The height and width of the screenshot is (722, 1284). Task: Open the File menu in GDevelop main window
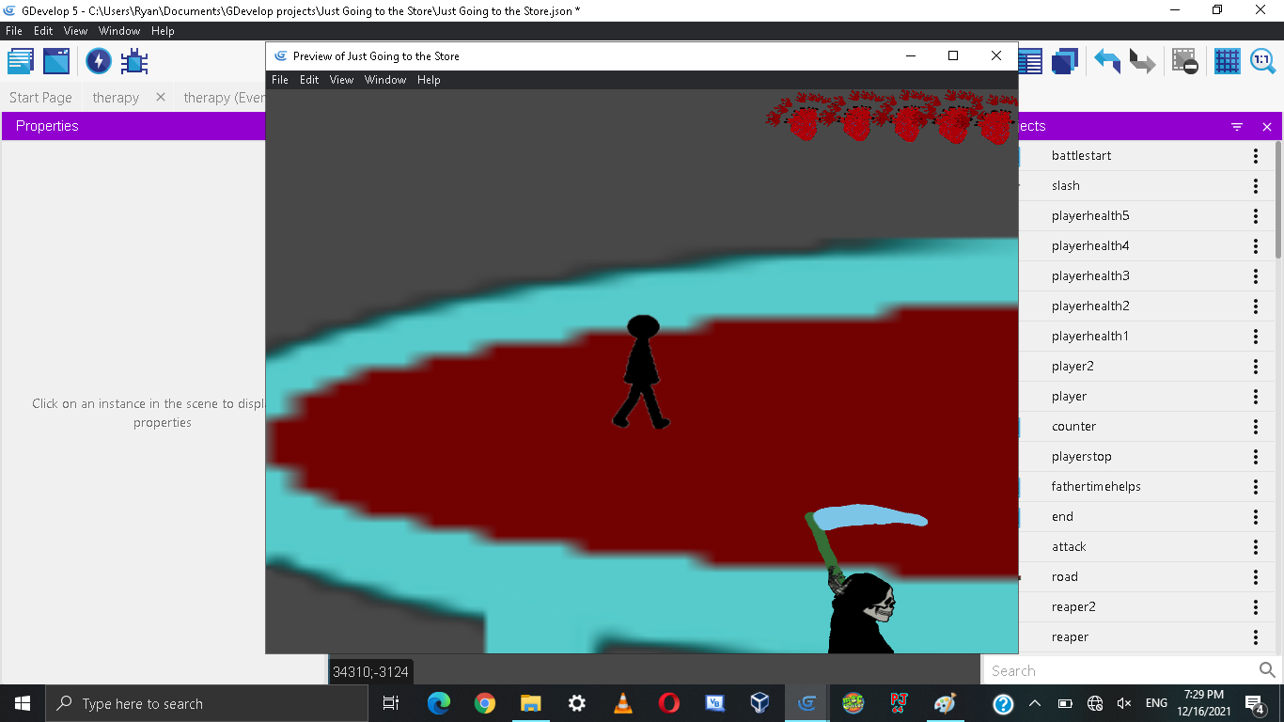(14, 31)
